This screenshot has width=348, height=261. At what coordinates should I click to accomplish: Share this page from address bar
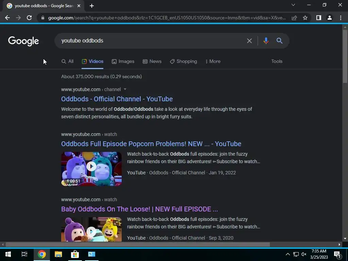(x=294, y=18)
